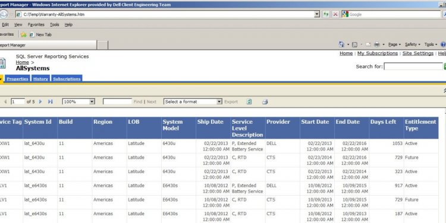Click the Entitlement Type column header
This screenshot has width=446, height=223.
[x=421, y=128]
